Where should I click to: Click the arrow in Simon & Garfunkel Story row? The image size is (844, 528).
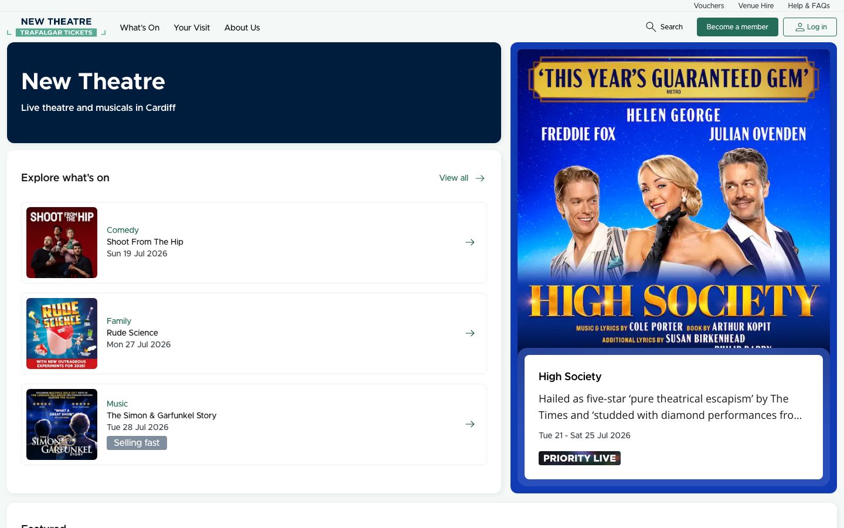tap(470, 424)
